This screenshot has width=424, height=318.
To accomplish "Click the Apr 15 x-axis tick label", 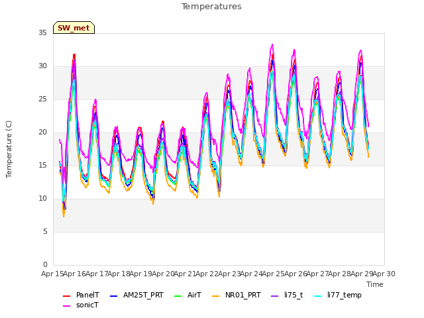I will point(52,274).
